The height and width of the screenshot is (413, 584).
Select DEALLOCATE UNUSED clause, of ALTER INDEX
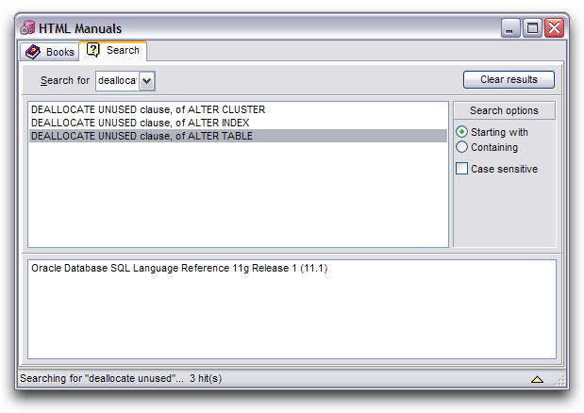[238, 123]
